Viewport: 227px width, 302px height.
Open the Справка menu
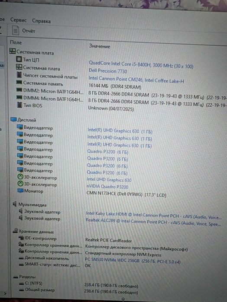point(41,21)
